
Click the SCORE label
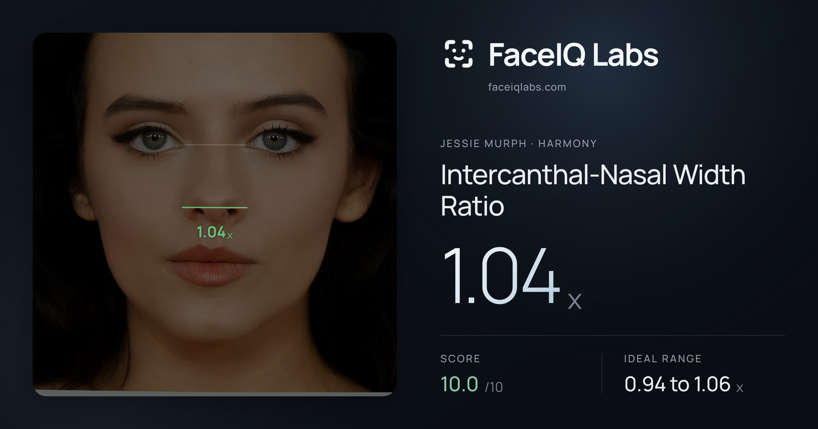[x=460, y=359]
